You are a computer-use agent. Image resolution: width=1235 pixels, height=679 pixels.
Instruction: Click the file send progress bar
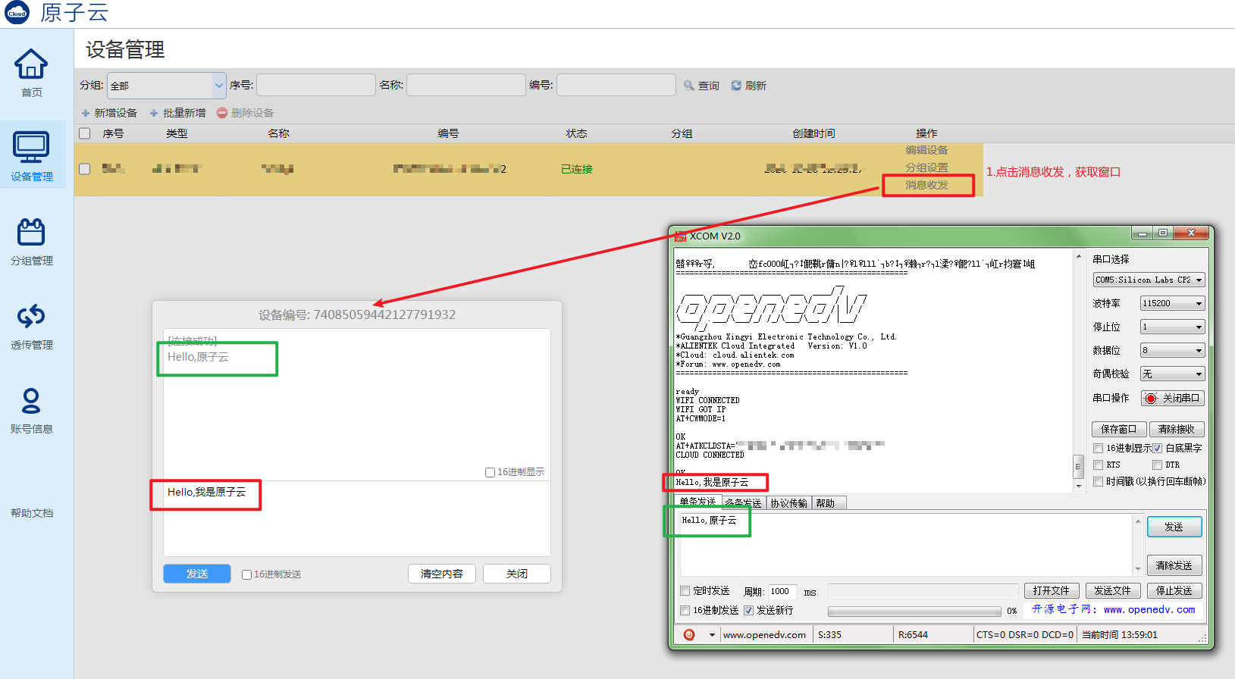914,612
